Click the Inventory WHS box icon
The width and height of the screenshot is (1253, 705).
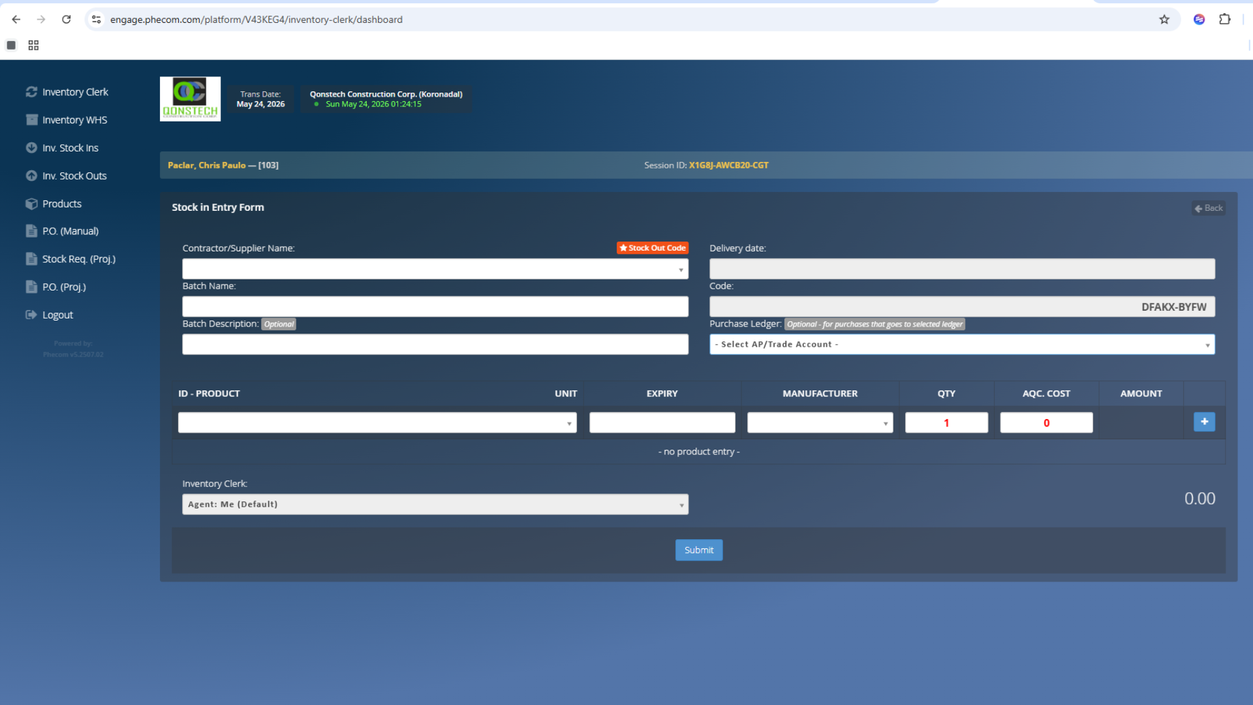click(x=31, y=120)
